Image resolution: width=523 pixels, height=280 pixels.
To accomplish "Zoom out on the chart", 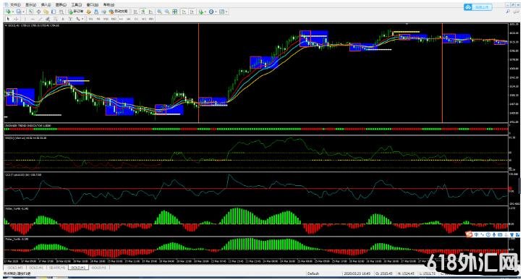I will tap(167, 12).
